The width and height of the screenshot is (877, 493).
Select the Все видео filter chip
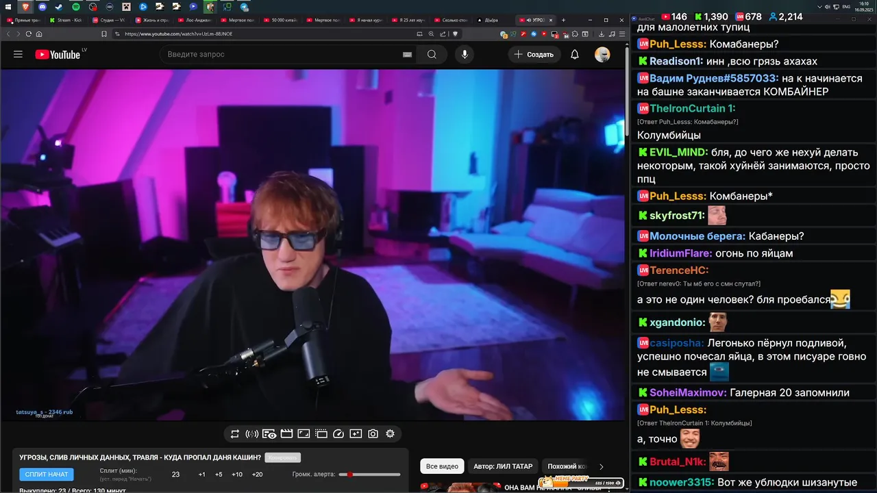point(442,466)
